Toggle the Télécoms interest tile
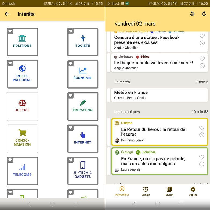 coord(22,171)
